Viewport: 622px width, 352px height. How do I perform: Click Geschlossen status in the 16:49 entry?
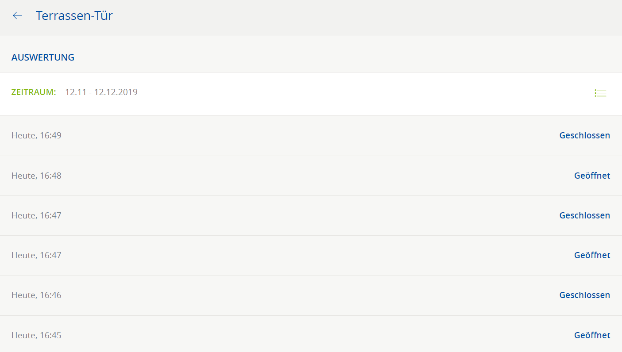pos(584,136)
